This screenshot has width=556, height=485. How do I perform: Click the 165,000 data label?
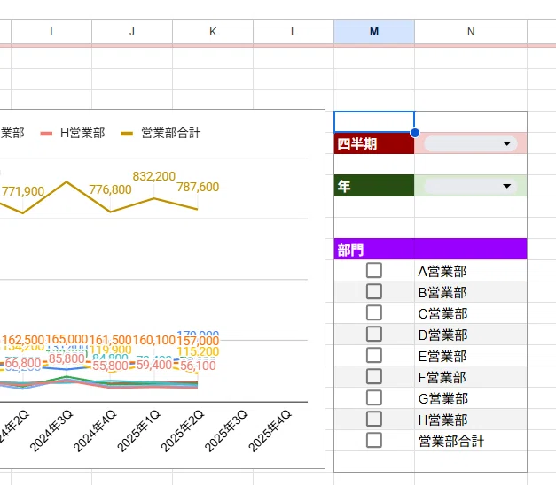coord(67,339)
